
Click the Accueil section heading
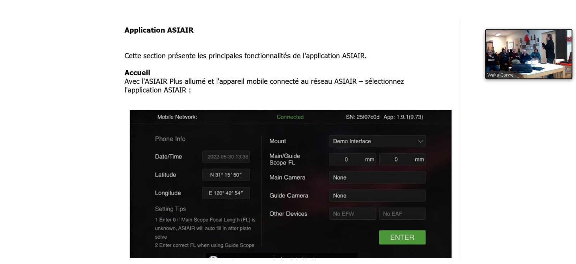click(x=137, y=73)
